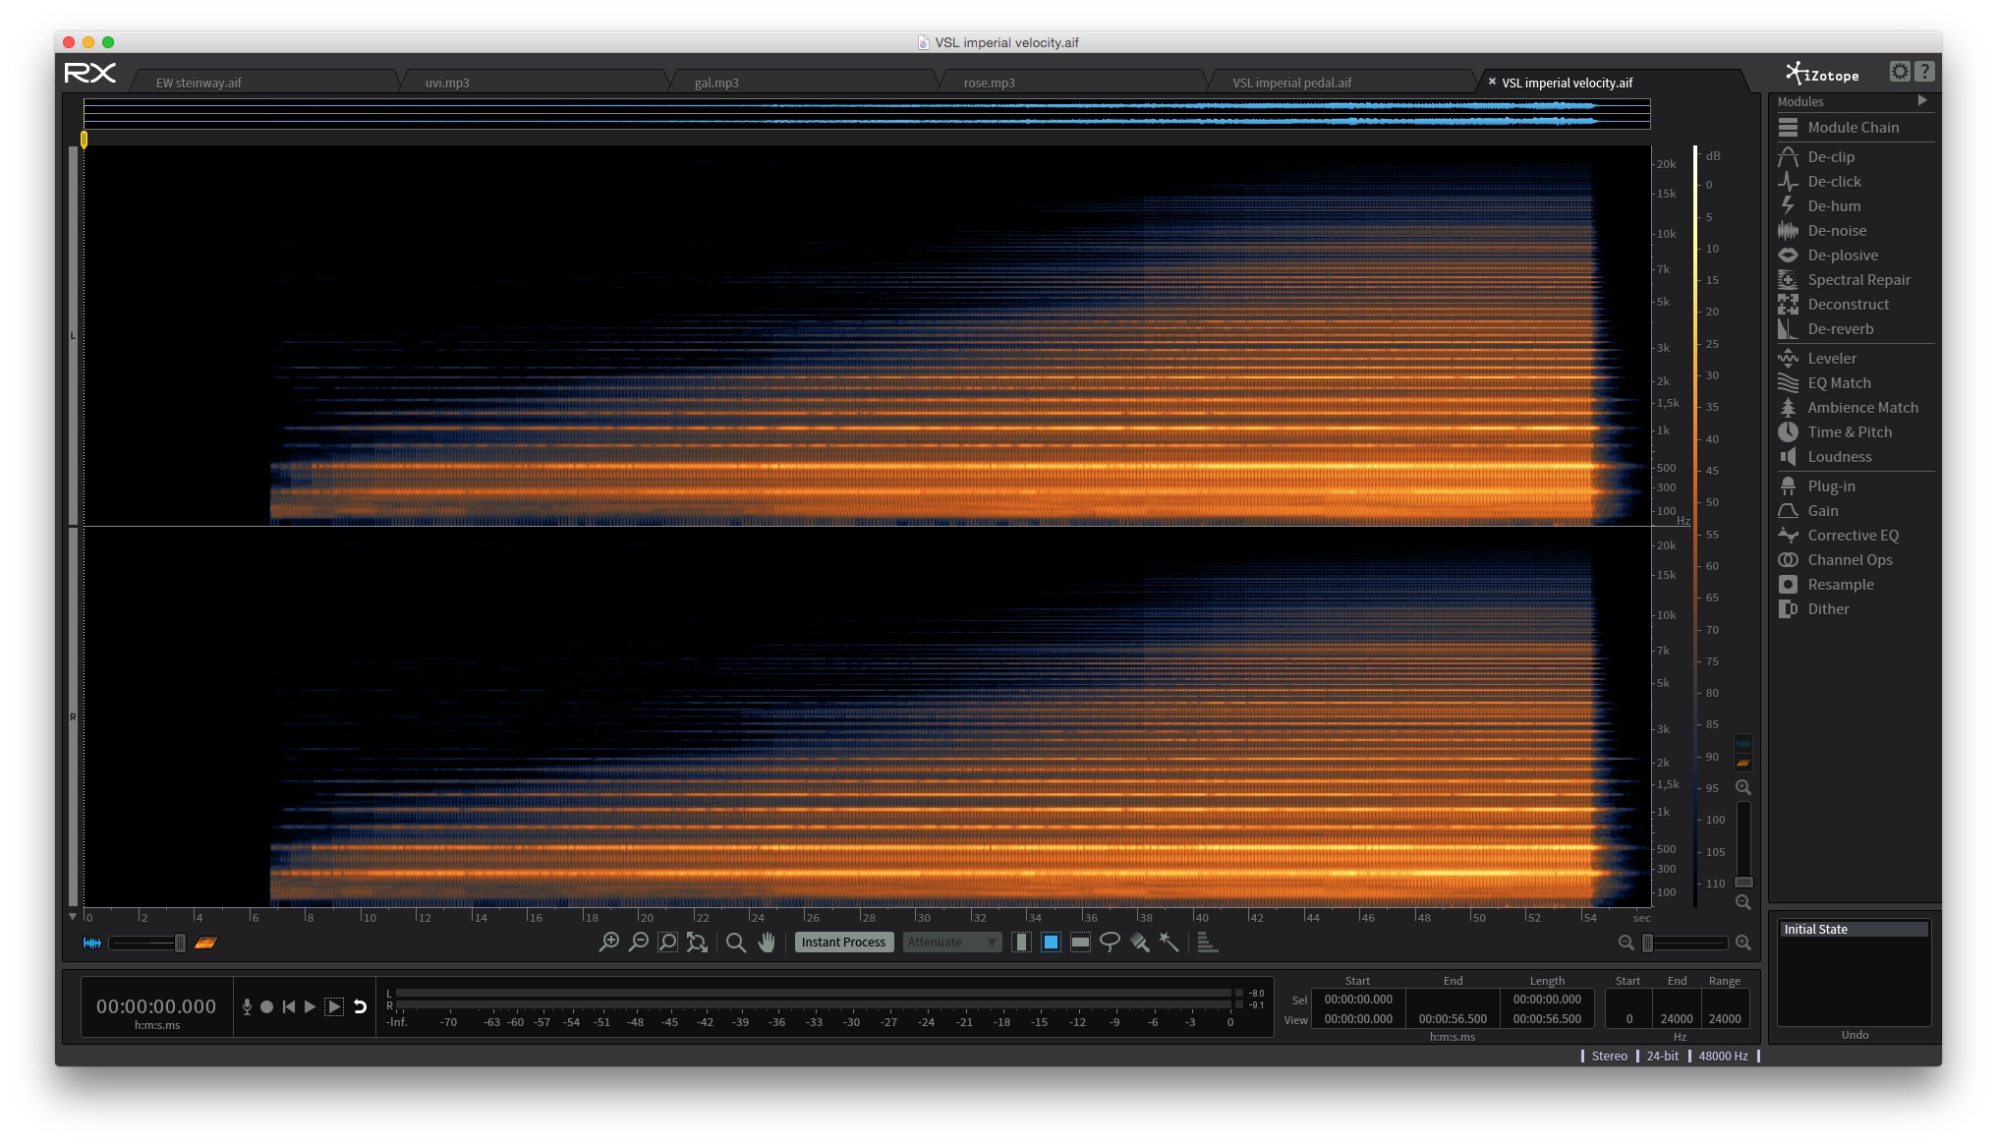Screen dimensions: 1997x1145
Task: Switch to the rose.mp3 tab
Action: [x=989, y=83]
